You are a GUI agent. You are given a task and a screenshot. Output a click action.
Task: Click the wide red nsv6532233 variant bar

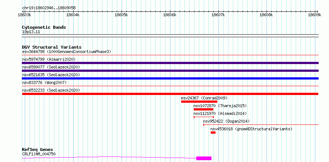(170, 94)
